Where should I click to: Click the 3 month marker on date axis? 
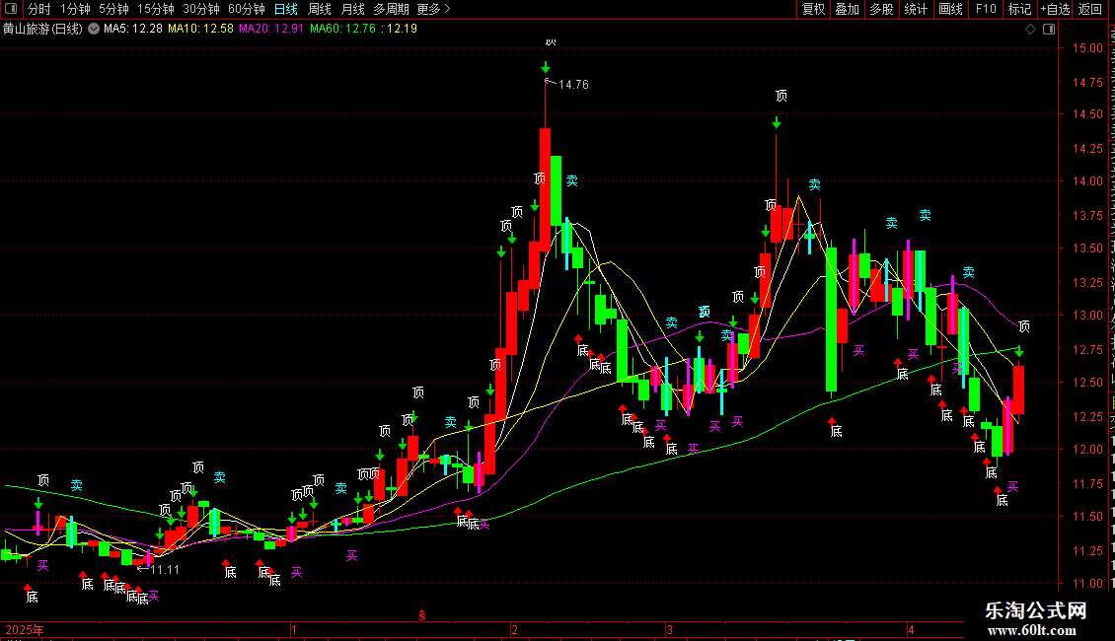pyautogui.click(x=669, y=630)
